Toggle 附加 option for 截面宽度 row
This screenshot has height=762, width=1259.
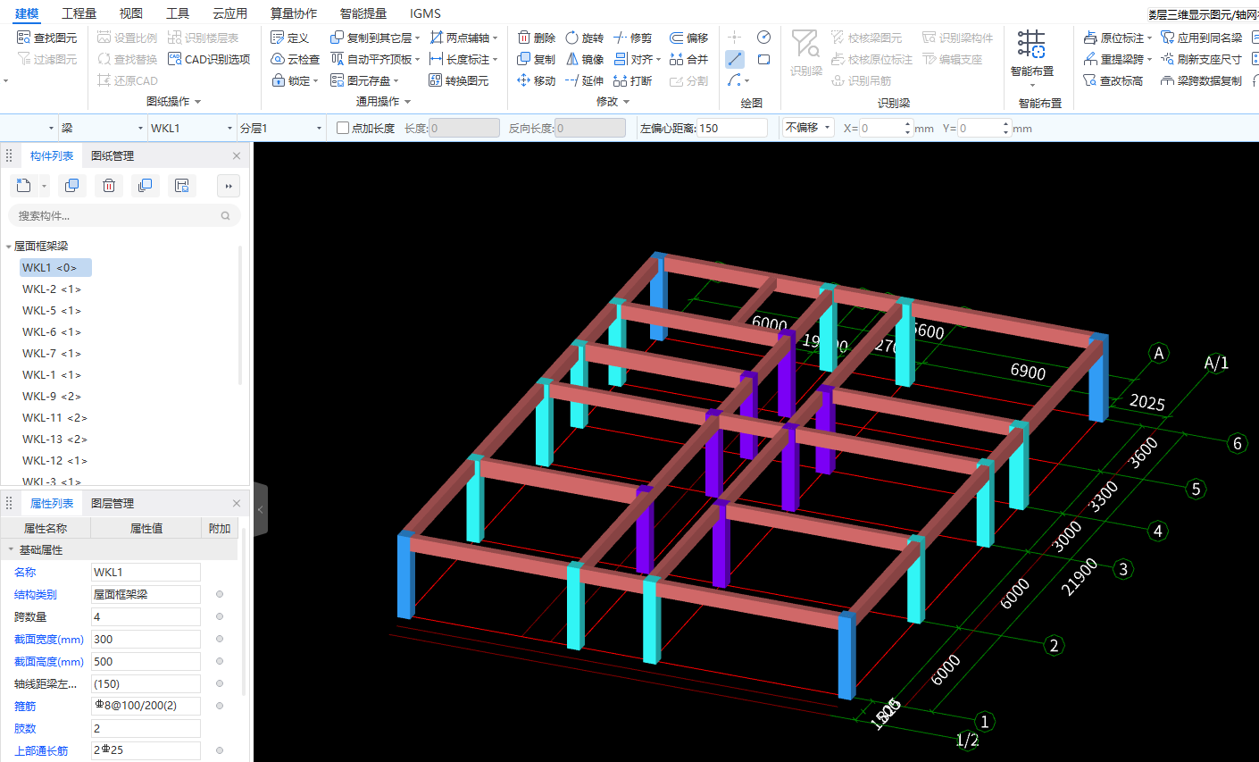tap(220, 639)
